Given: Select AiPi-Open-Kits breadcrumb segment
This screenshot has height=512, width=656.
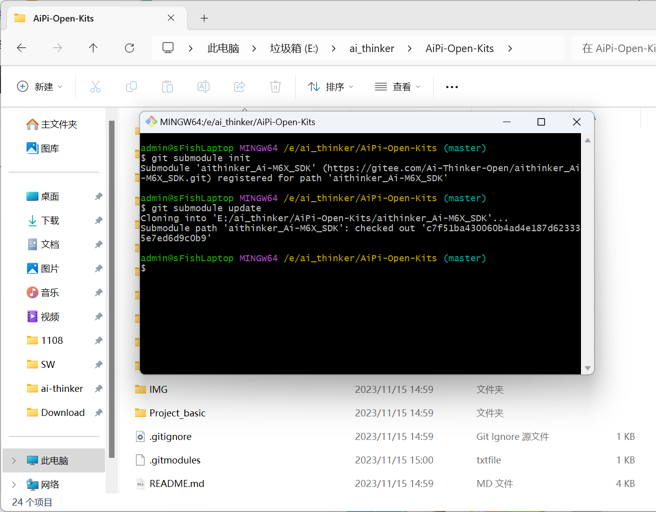Looking at the screenshot, I should pyautogui.click(x=459, y=48).
